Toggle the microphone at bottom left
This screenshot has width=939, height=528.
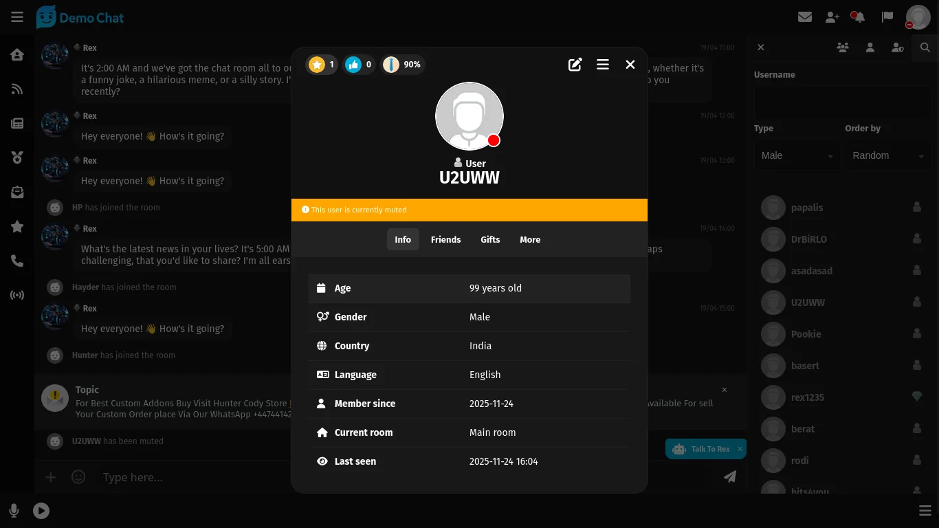click(x=14, y=511)
